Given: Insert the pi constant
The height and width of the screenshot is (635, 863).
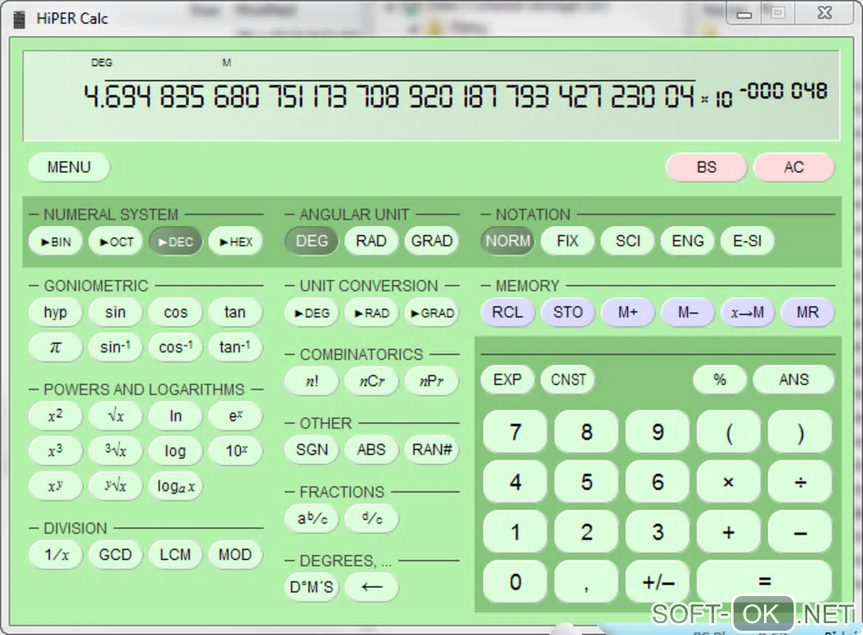Looking at the screenshot, I should coord(56,347).
